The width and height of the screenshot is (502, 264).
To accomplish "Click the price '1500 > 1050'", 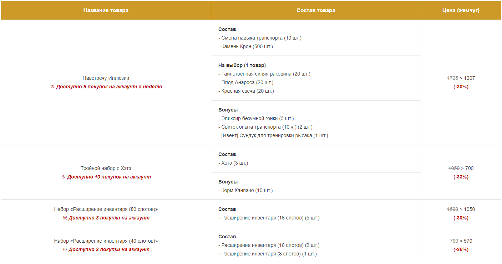I will (x=461, y=209).
